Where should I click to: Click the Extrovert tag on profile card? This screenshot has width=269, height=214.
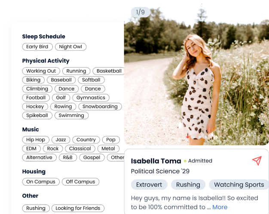(149, 185)
